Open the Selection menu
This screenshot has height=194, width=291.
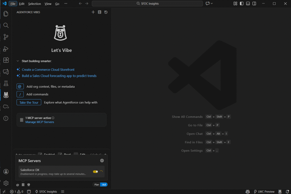point(34,4)
